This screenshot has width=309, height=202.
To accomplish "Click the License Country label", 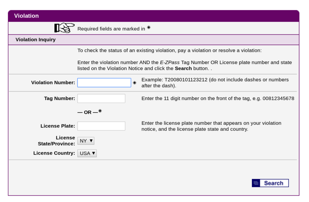I will [x=54, y=153].
